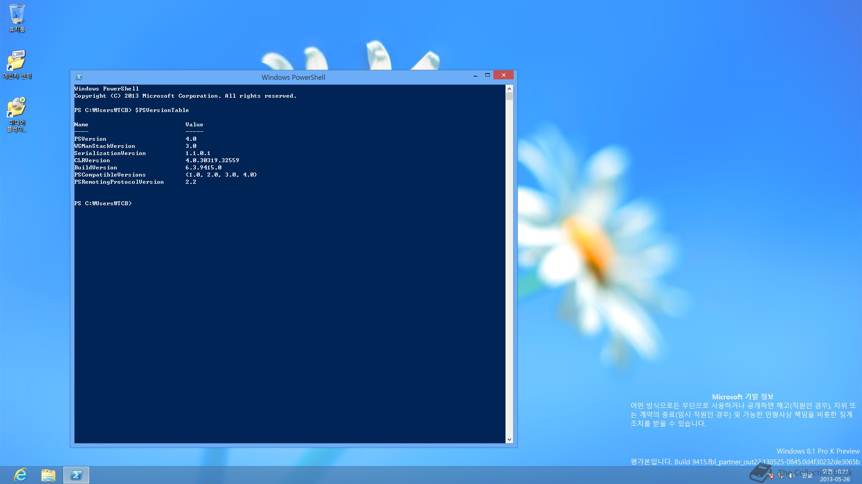Click the PowerShell scrollbar down arrow
Viewport: 862px width, 484px height.
[509, 440]
